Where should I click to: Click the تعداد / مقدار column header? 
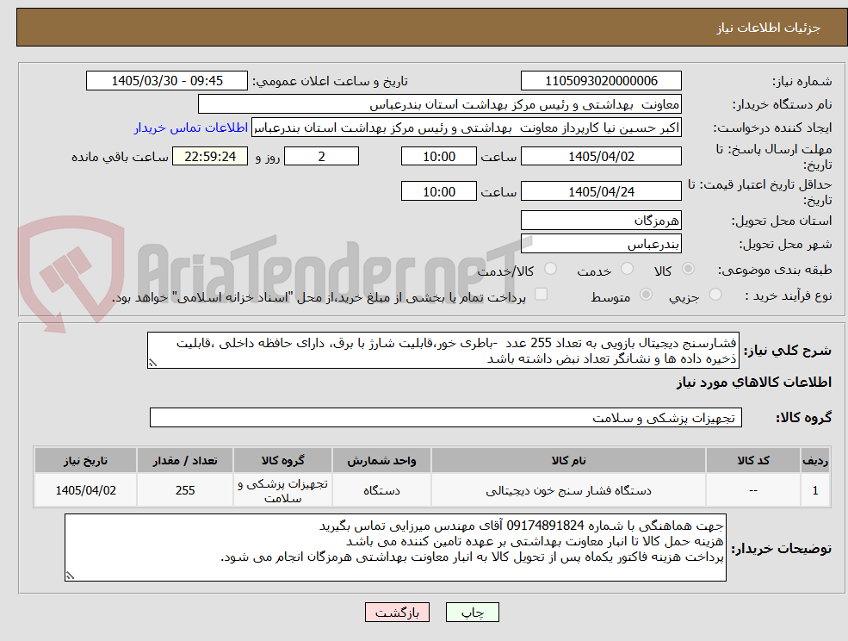pos(185,460)
